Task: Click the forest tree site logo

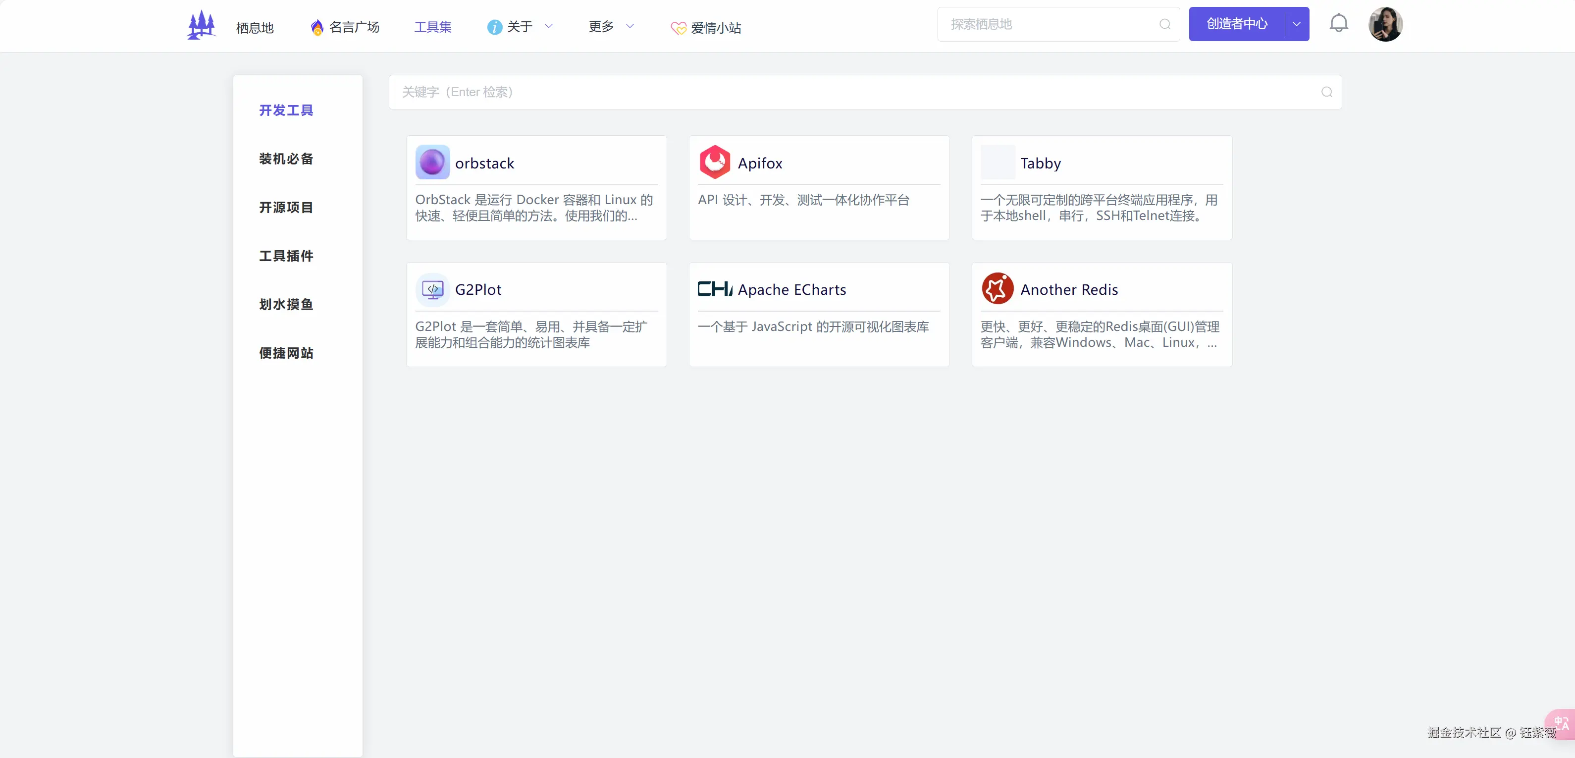Action: (x=201, y=26)
